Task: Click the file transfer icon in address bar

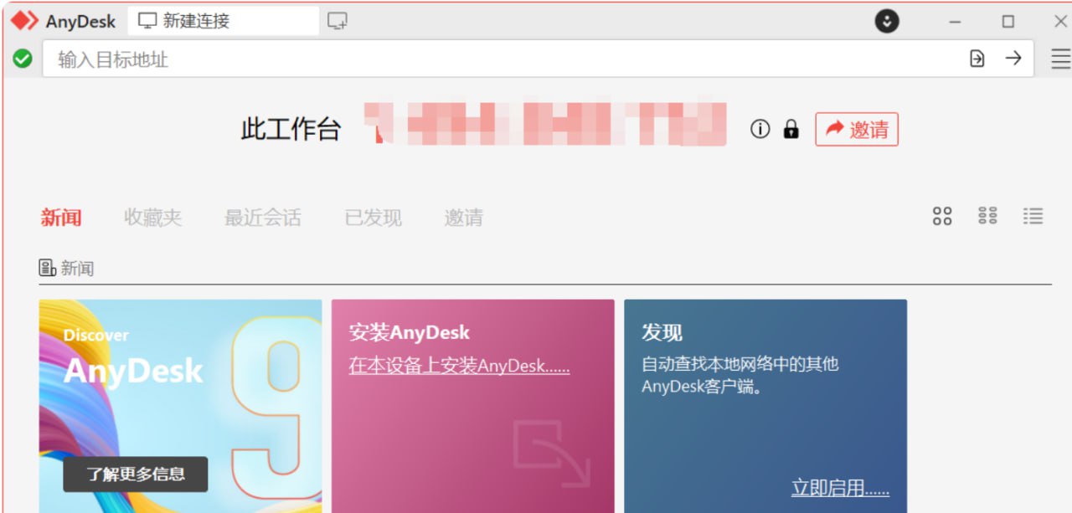Action: click(x=977, y=59)
